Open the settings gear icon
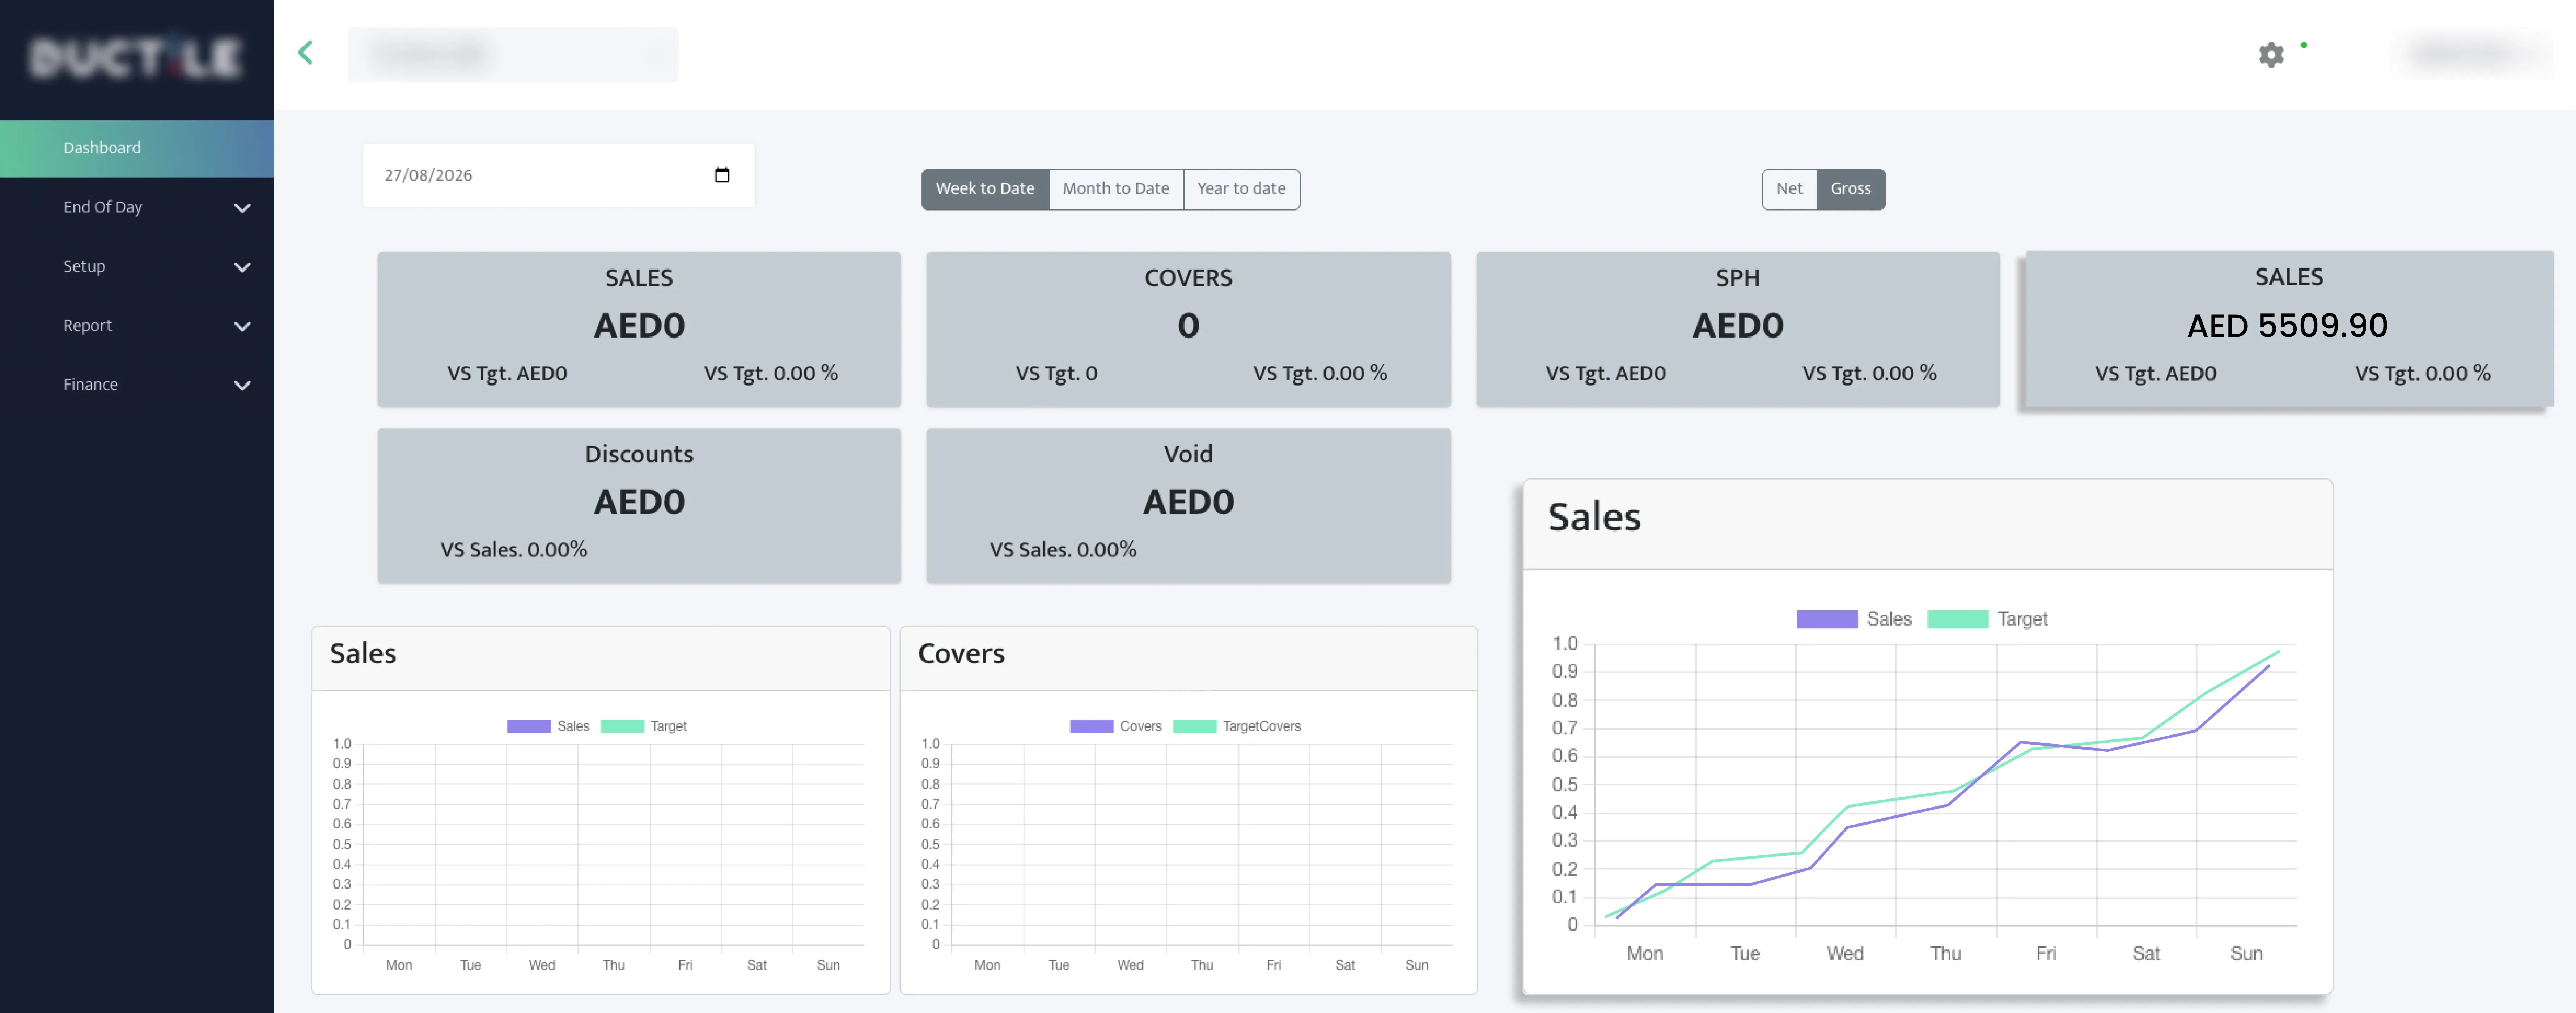 click(2271, 55)
